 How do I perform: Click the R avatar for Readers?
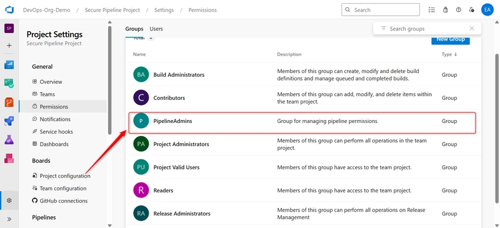pyautogui.click(x=141, y=191)
